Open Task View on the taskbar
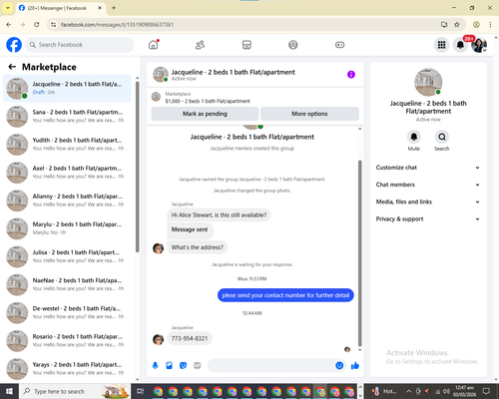 [141, 391]
